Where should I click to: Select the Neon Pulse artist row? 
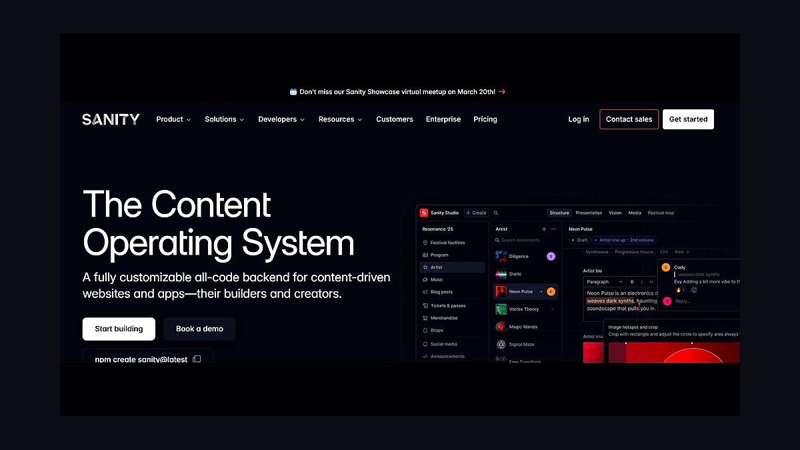coord(525,291)
